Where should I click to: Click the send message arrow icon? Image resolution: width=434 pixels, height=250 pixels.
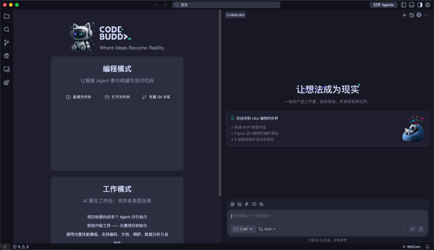click(x=421, y=229)
